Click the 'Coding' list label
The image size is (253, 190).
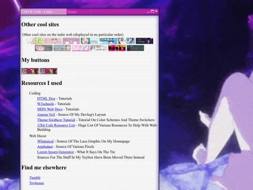click(x=35, y=93)
